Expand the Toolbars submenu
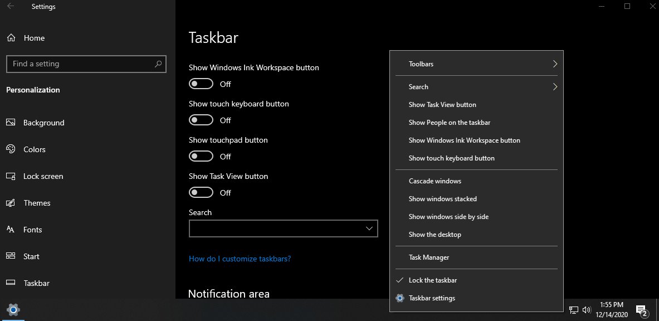The height and width of the screenshot is (321, 659). click(477, 64)
